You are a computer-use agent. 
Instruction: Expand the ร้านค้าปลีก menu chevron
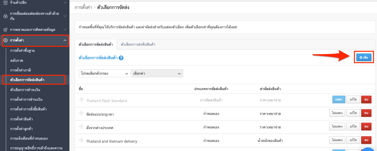65,3
